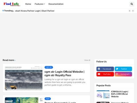This screenshot has width=137, height=103.
Task: Open the Documentation menu item
Action: [56, 4]
